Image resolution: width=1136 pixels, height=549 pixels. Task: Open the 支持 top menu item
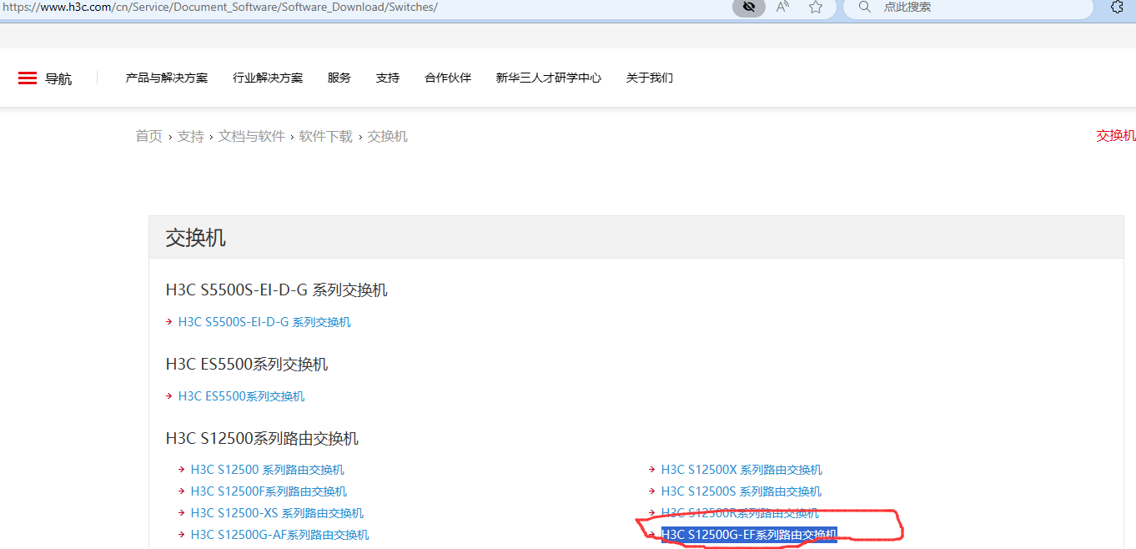(388, 78)
